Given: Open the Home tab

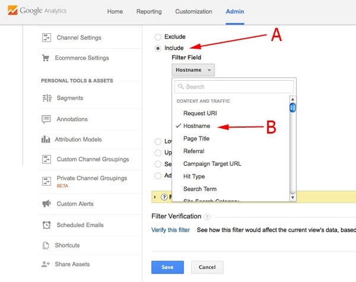Looking at the screenshot, I should [115, 11].
